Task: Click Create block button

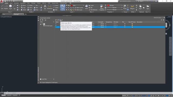Action: (91, 5)
